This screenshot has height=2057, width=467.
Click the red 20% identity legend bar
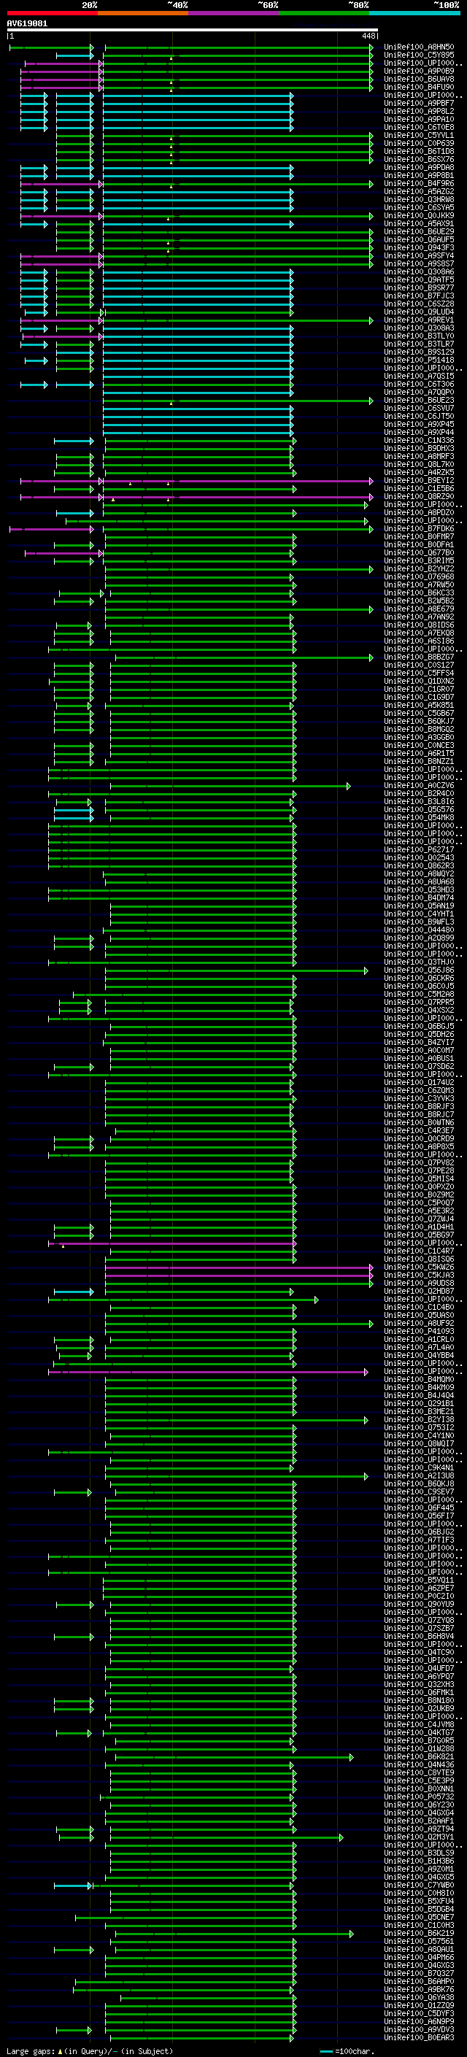click(52, 13)
